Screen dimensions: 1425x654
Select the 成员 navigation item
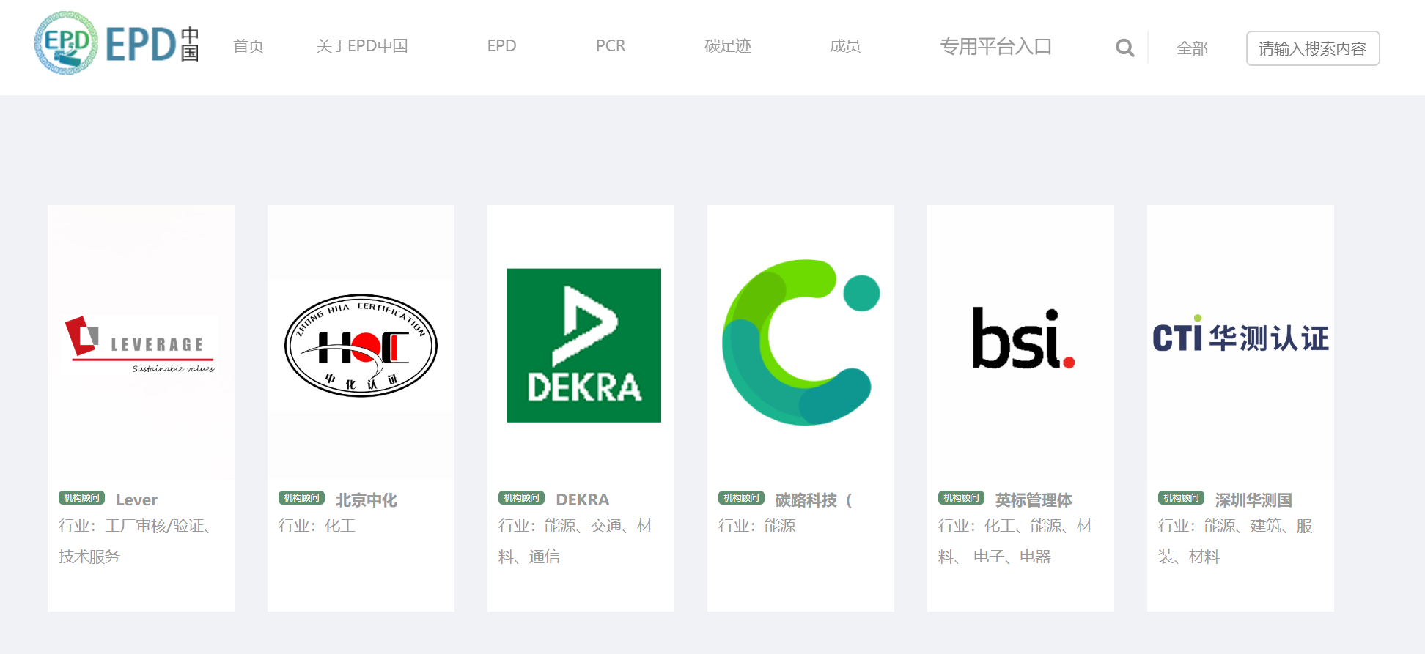pos(845,46)
